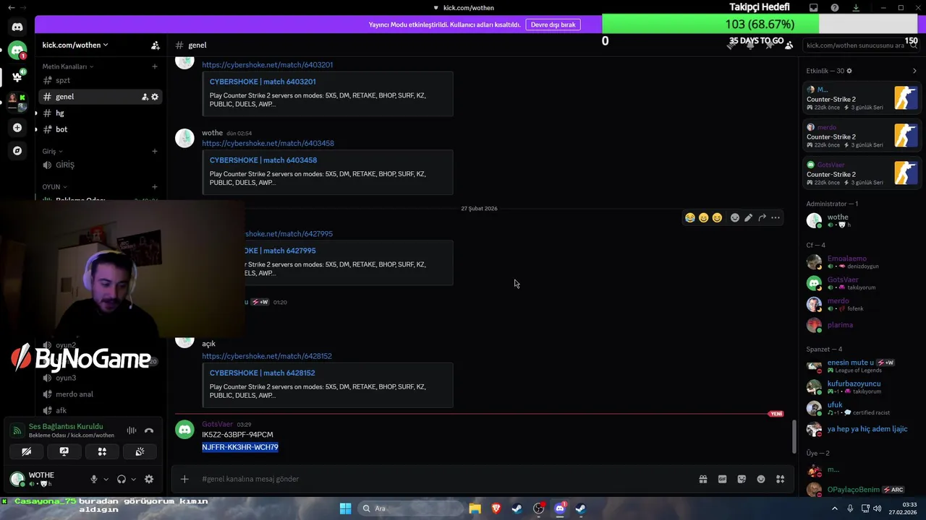Open attachment plus button in message bar
This screenshot has height=520, width=926.
(184, 479)
